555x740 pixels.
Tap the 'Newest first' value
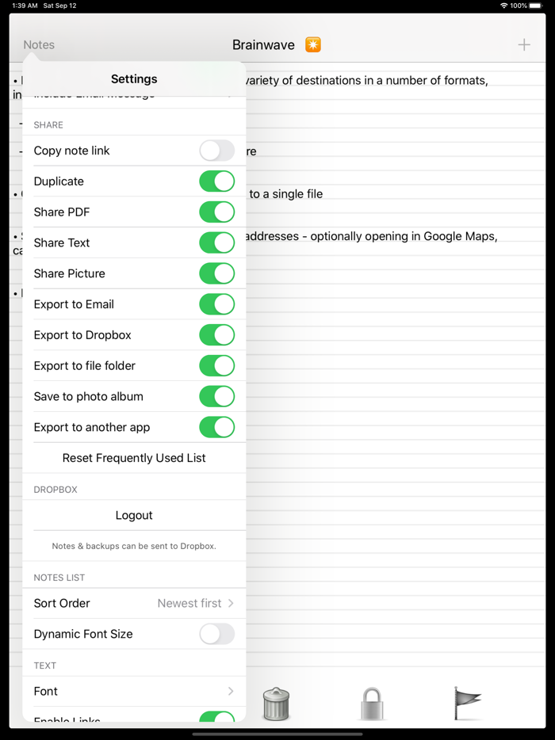pos(189,603)
